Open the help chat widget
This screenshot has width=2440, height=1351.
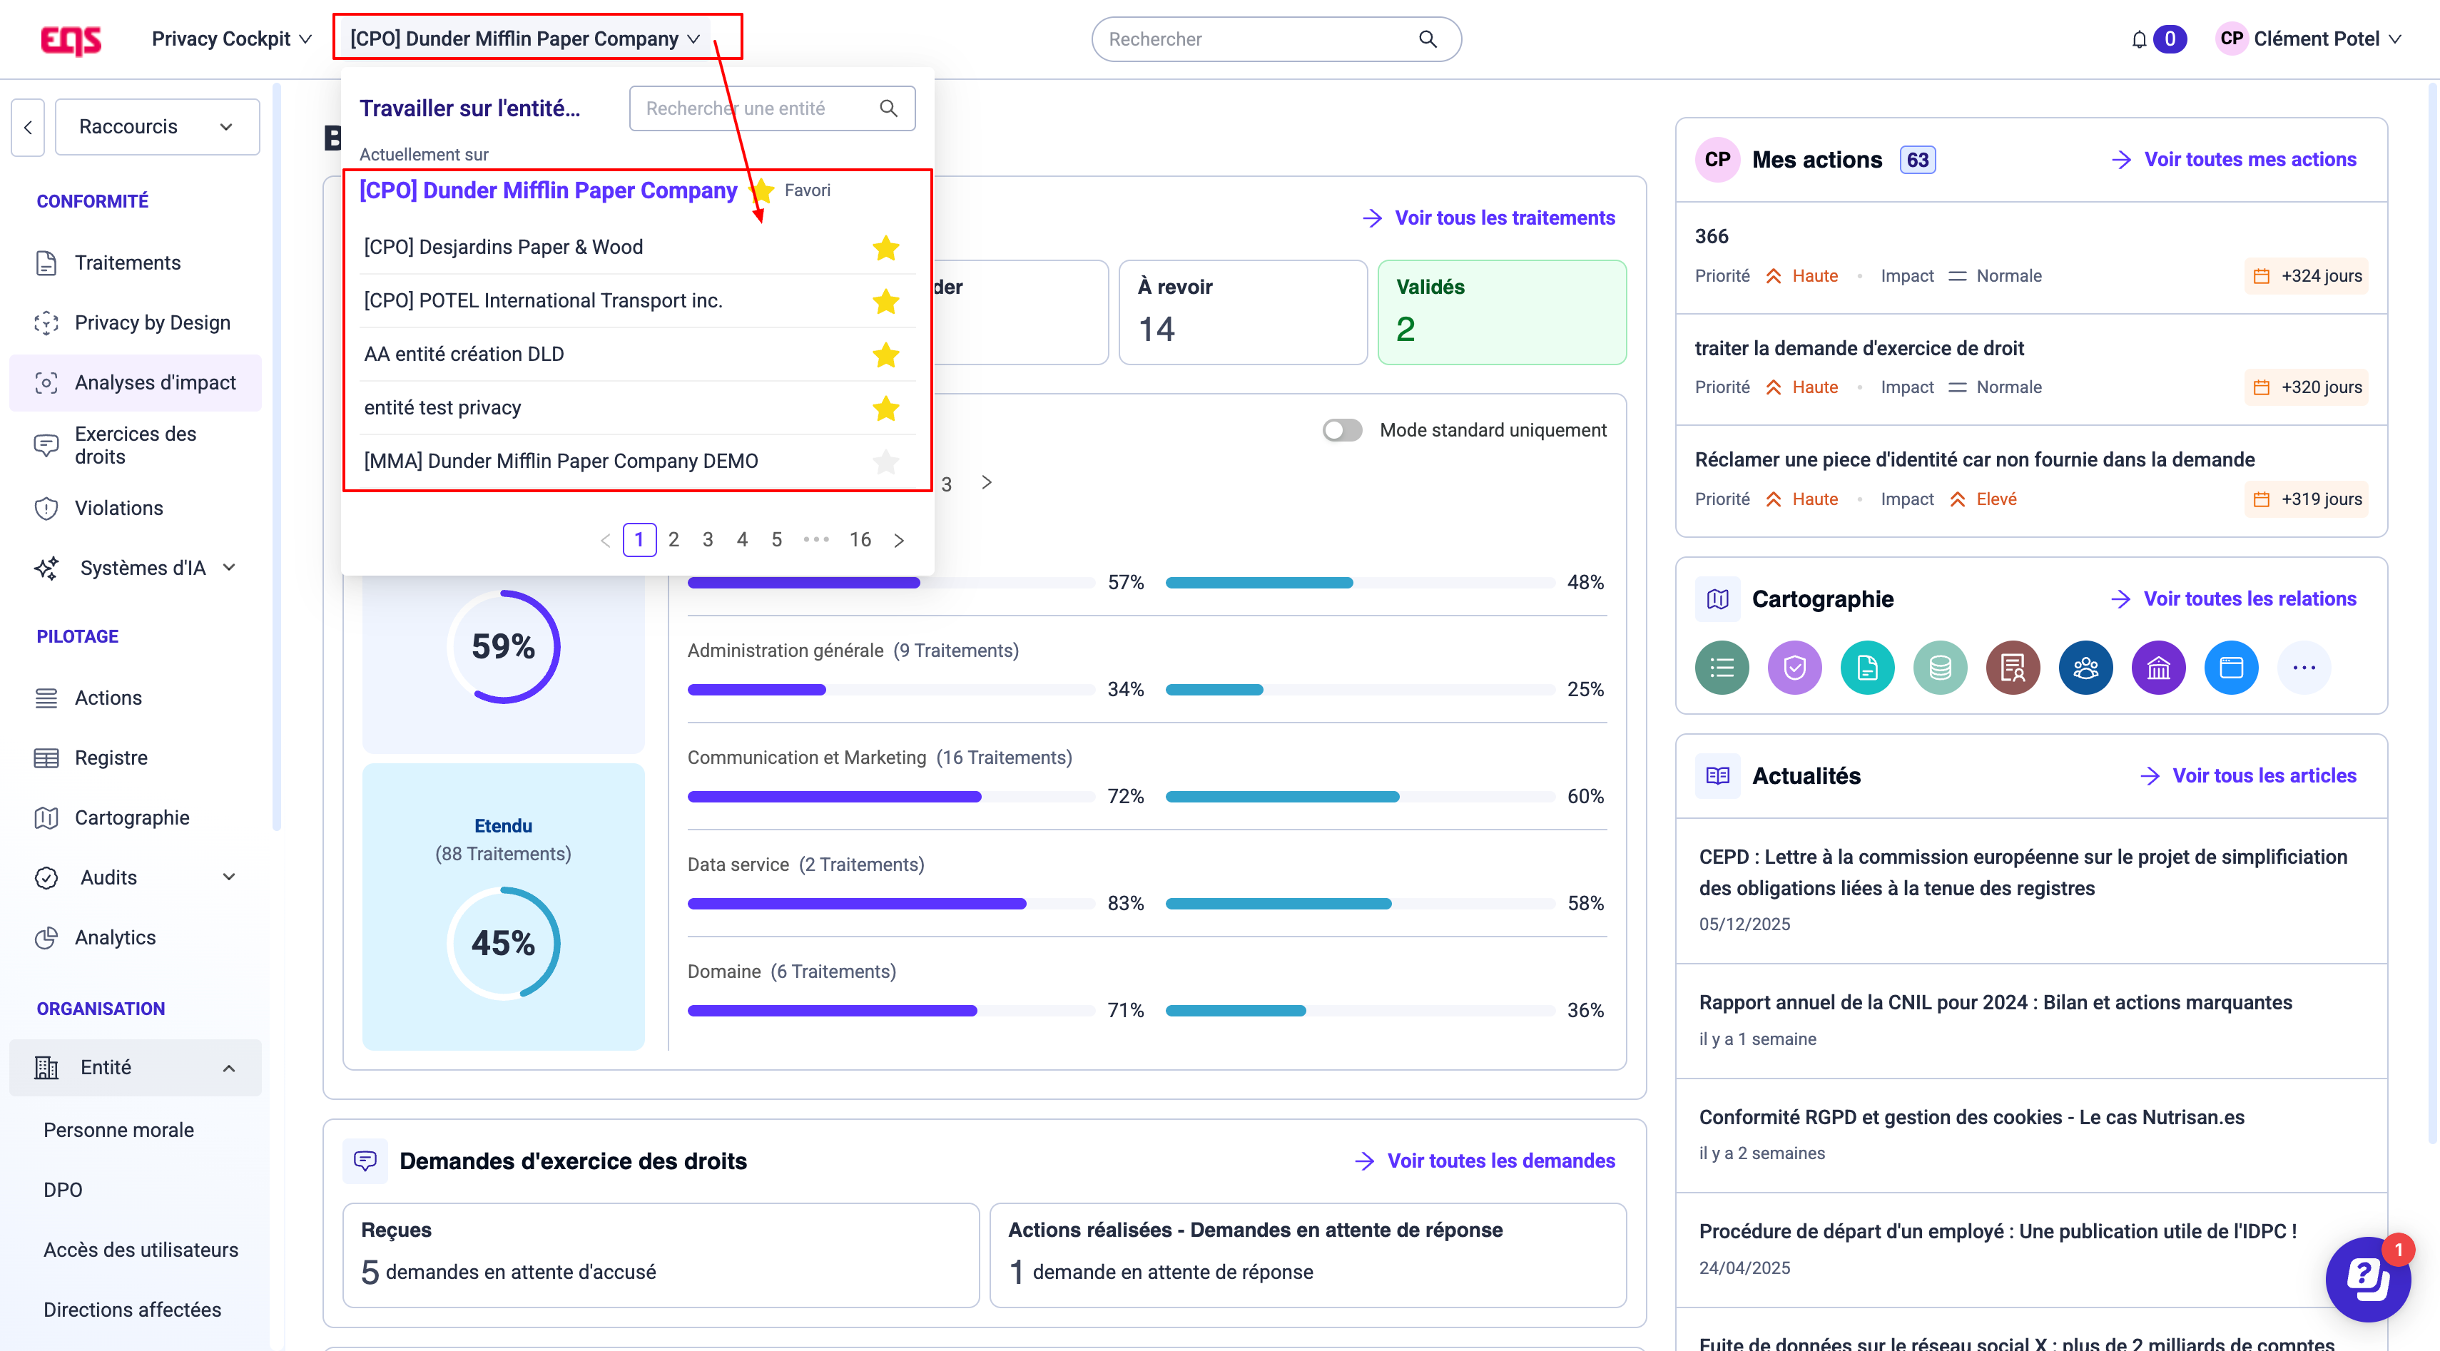click(x=2367, y=1279)
